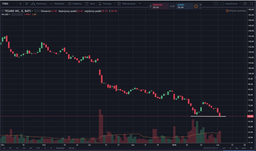Toggle the auto scale option
This screenshot has width=256, height=151.
tap(244, 148)
